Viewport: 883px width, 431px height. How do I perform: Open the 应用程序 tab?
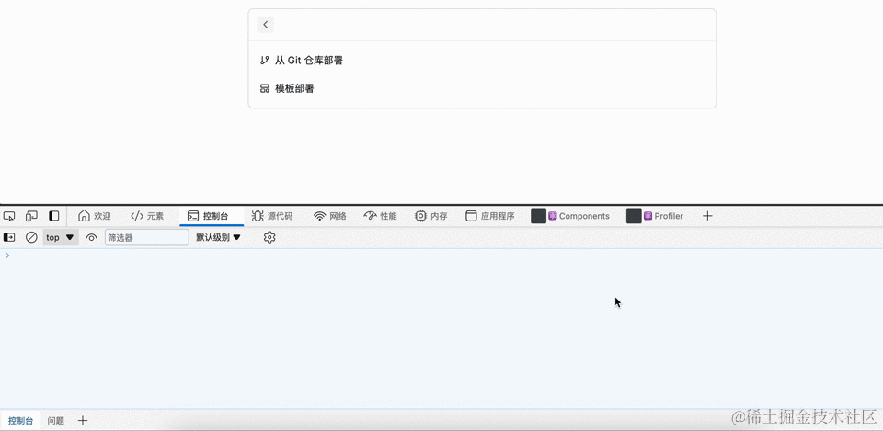(489, 216)
